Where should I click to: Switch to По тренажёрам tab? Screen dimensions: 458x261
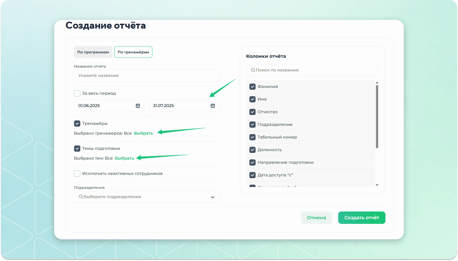[133, 52]
